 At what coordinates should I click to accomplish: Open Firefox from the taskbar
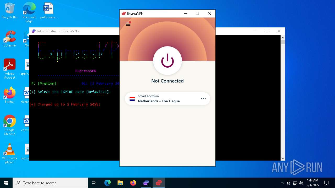tap(133, 183)
